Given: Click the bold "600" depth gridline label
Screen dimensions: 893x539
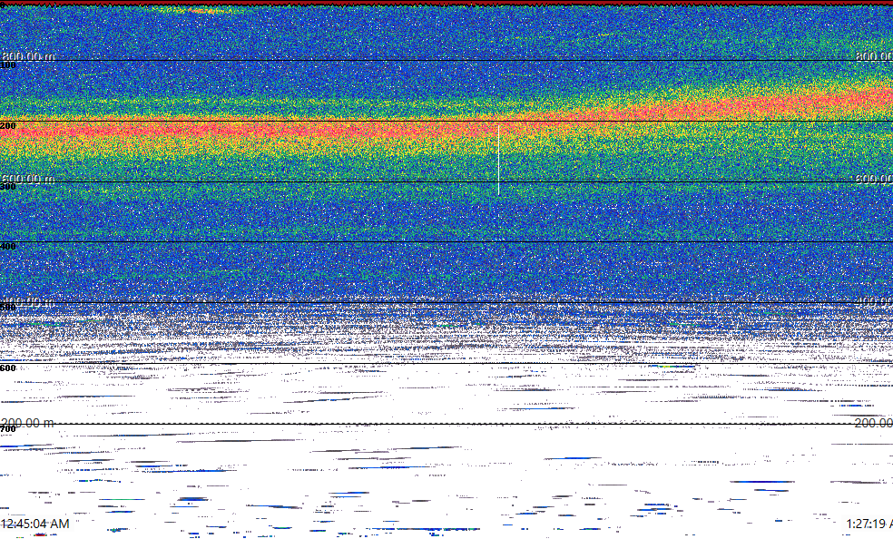Looking at the screenshot, I should coord(8,368).
